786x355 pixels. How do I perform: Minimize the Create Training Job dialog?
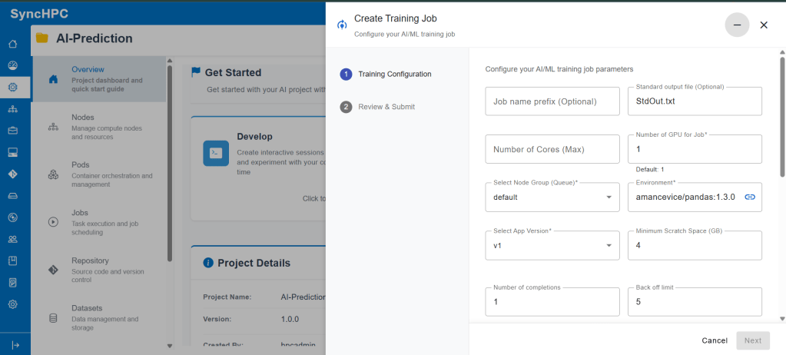click(737, 25)
